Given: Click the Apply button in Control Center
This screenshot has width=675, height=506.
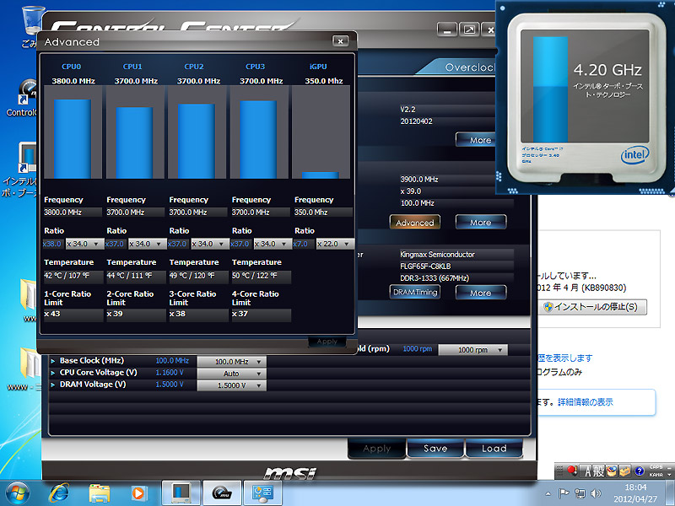Looking at the screenshot, I should tap(376, 449).
